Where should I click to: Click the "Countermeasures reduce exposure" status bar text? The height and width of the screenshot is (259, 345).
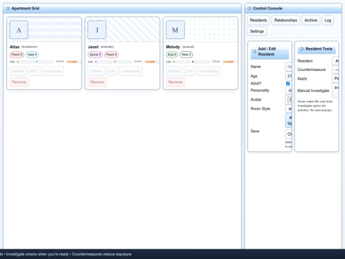tap(102, 254)
